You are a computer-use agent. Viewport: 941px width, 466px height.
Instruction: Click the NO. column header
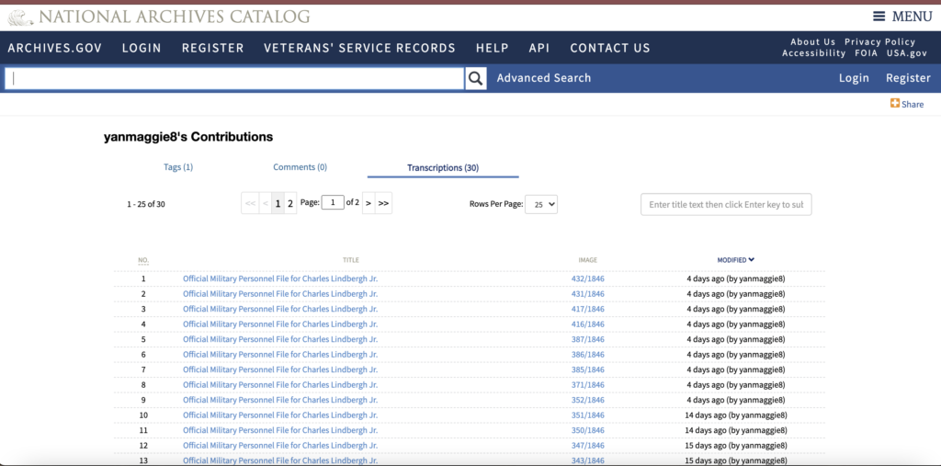pyautogui.click(x=143, y=260)
